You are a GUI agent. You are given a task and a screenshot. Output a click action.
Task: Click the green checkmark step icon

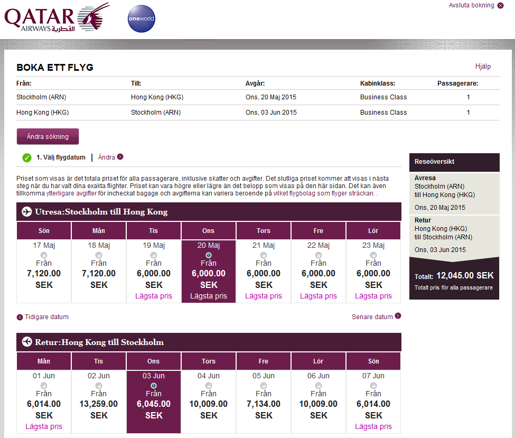pos(27,157)
